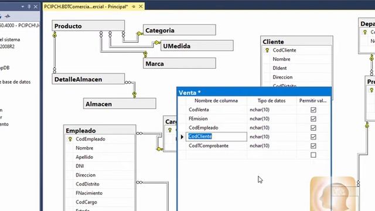Select the UMedida table in diagram

197,46
